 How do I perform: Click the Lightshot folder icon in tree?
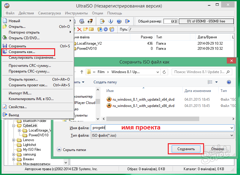[19, 145]
